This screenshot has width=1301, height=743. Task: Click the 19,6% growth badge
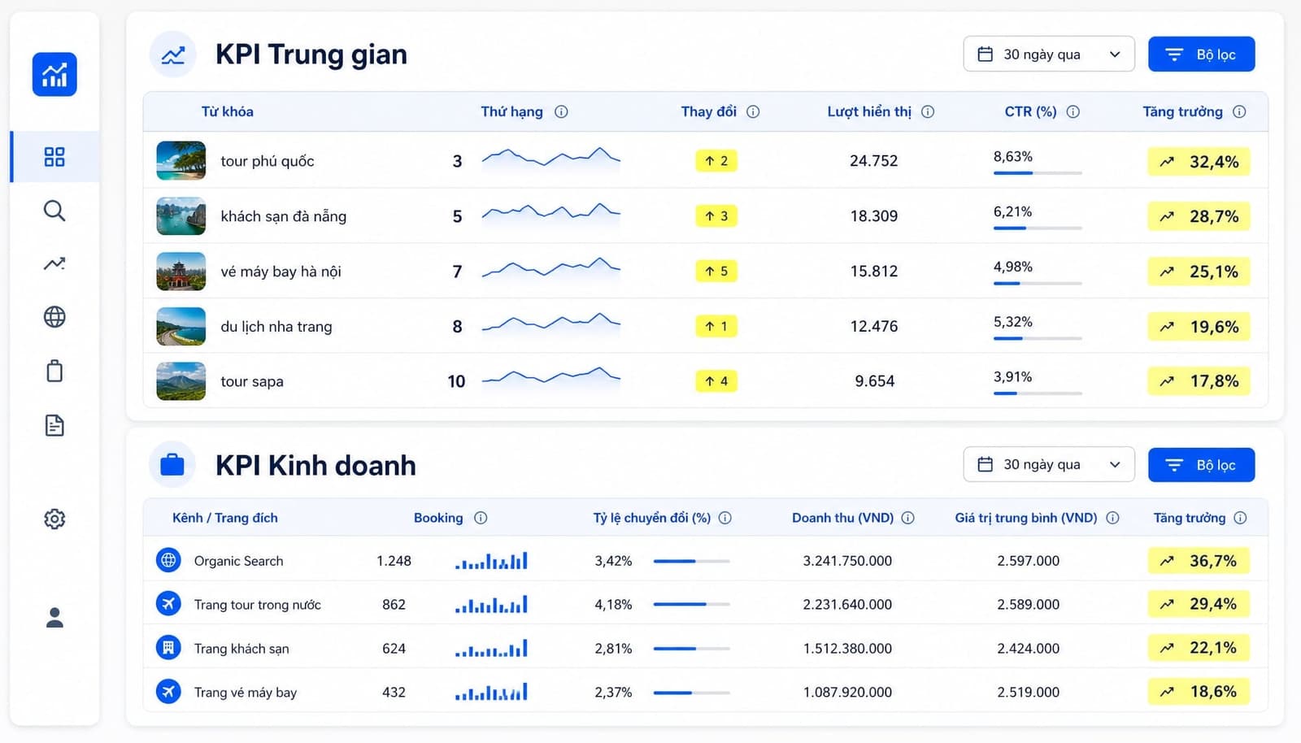tap(1199, 327)
